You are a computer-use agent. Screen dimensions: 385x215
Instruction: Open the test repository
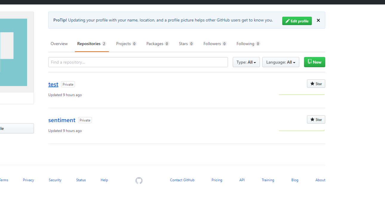53,84
